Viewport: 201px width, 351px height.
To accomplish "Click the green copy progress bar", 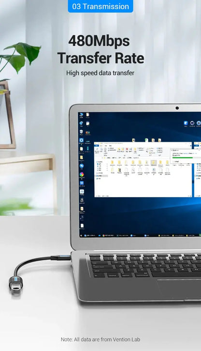I will pyautogui.click(x=183, y=158).
